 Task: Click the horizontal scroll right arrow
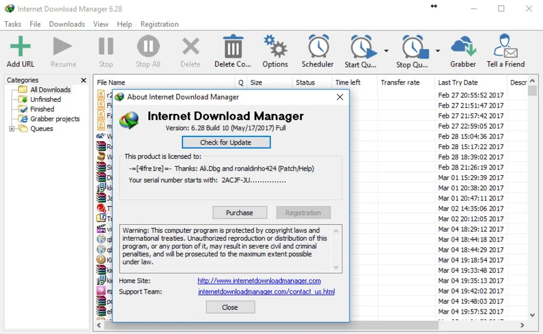point(522,325)
